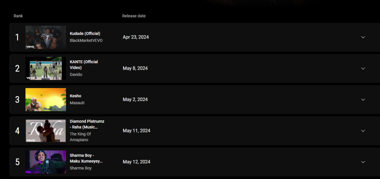Expand the Kudade (Official) row chevron

point(363,37)
